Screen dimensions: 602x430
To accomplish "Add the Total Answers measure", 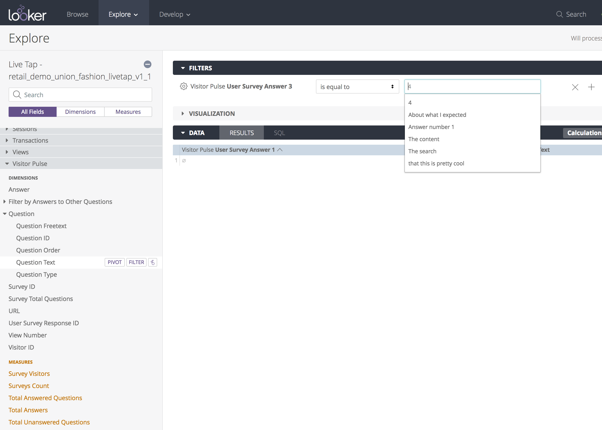I will (x=28, y=411).
